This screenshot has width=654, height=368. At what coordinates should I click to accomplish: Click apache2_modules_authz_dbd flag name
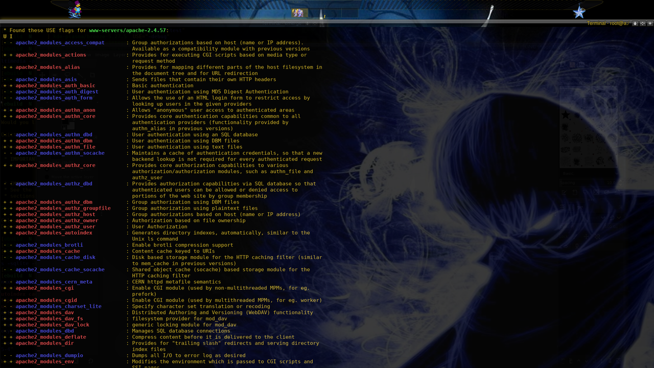[54, 184]
